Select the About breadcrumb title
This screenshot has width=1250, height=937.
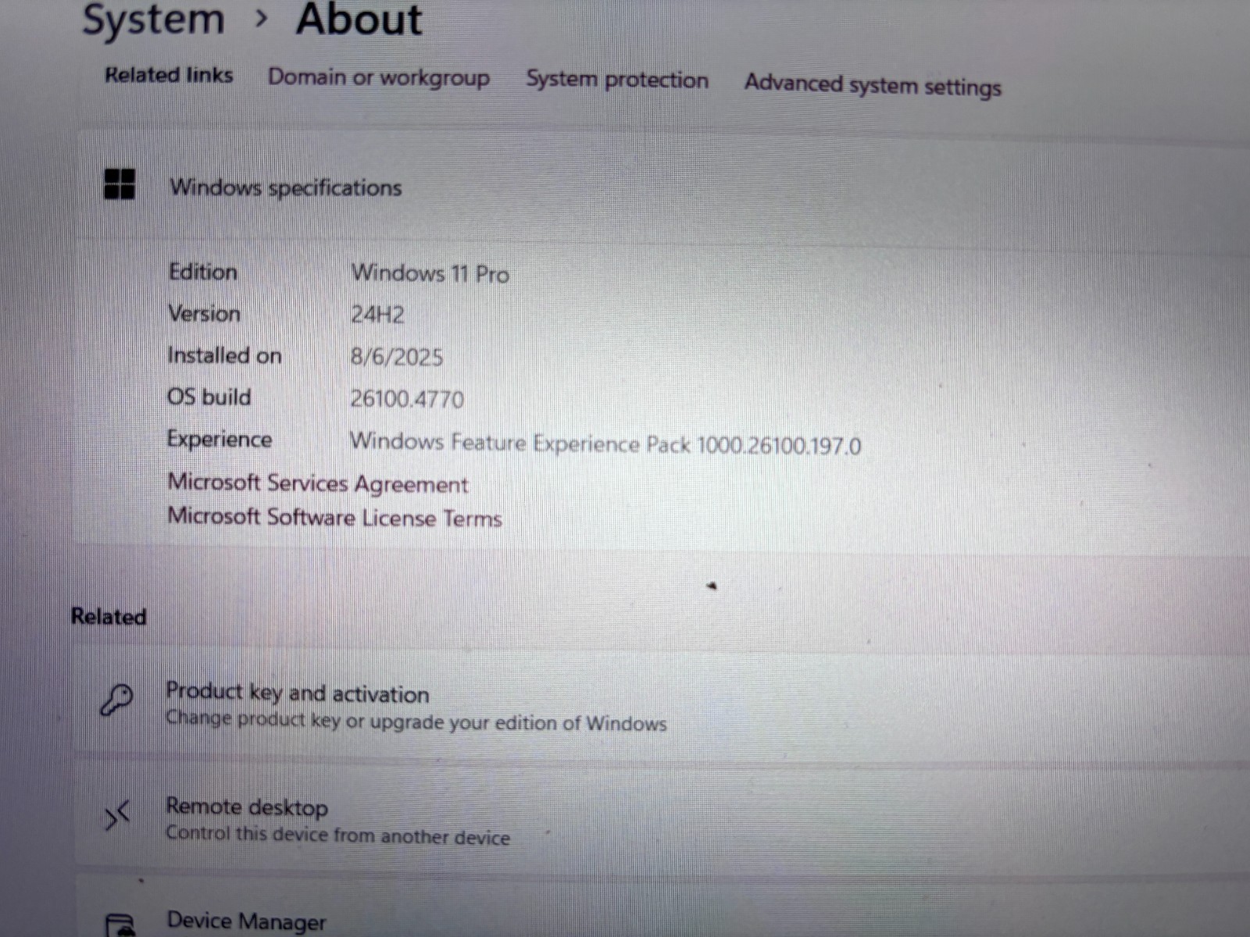click(x=359, y=19)
